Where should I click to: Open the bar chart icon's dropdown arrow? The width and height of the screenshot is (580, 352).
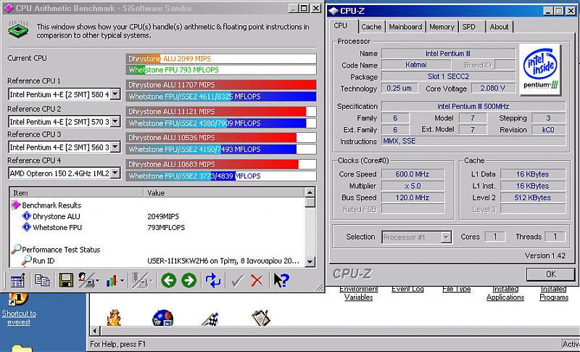[x=122, y=281]
